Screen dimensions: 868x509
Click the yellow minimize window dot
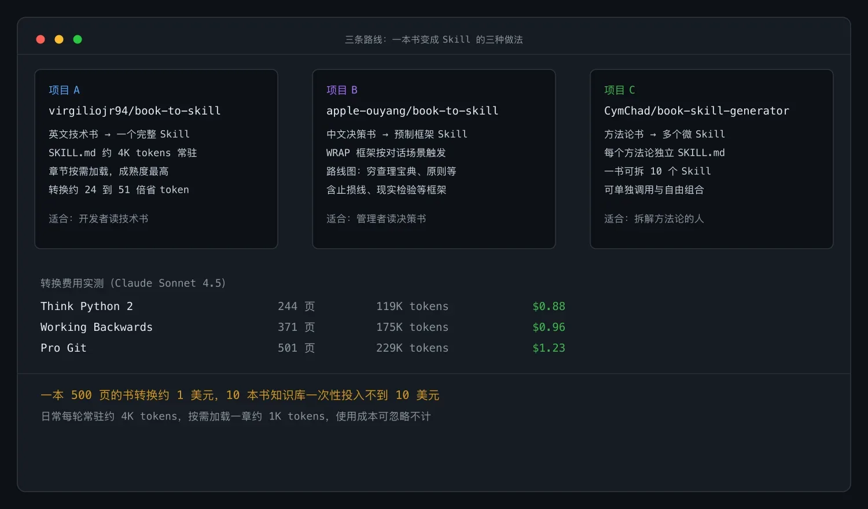tap(59, 39)
